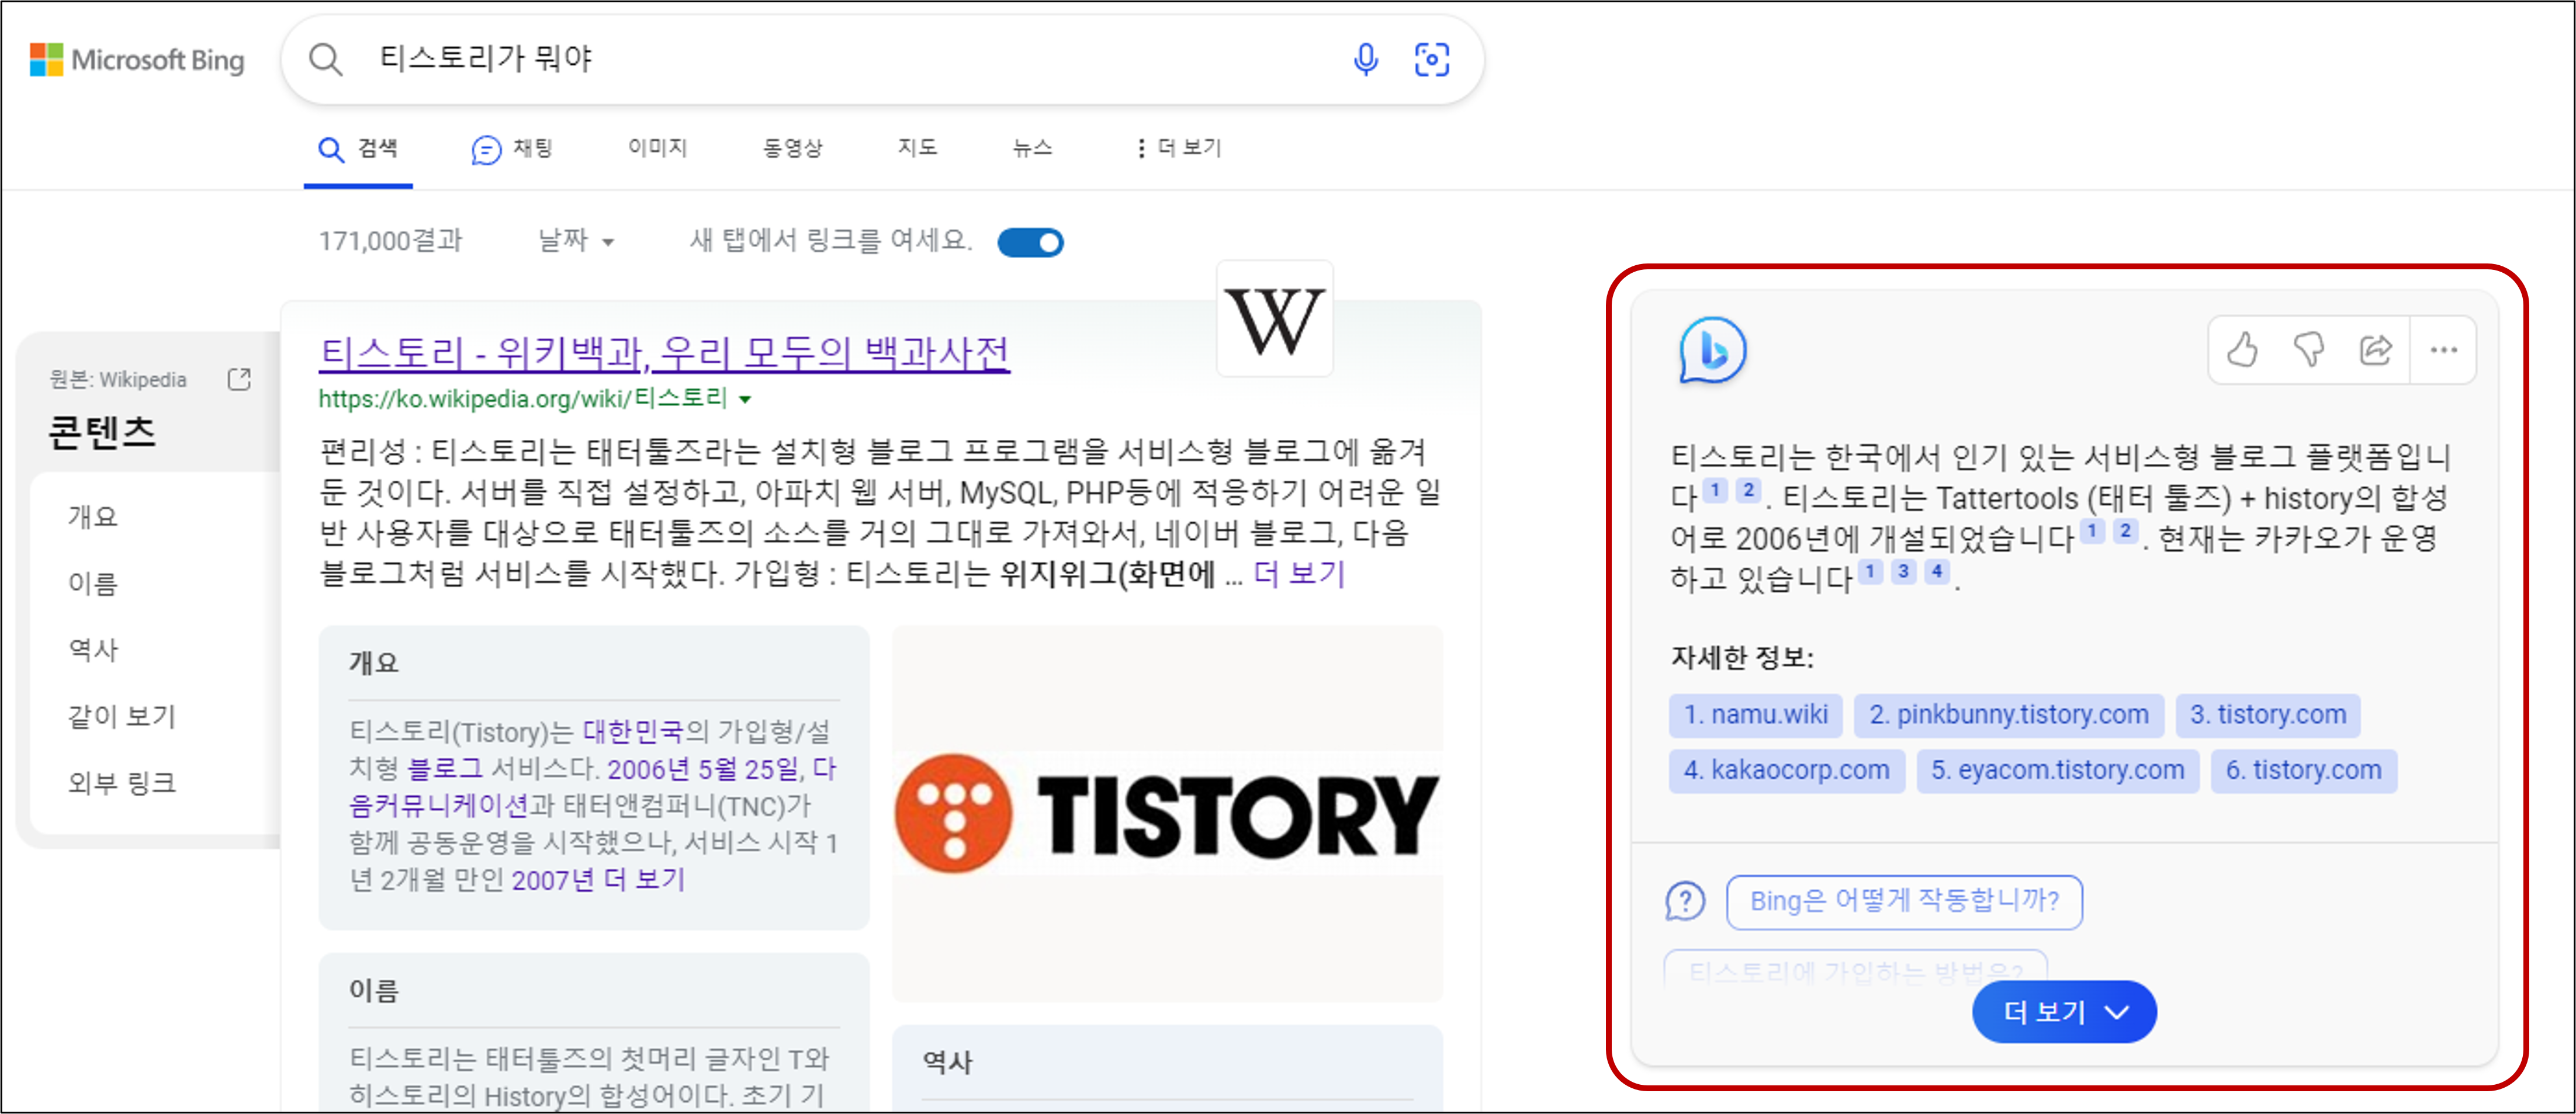2576x1114 pixels.
Task: Jump to 같이 보기 in contents sidebar
Action: [121, 717]
